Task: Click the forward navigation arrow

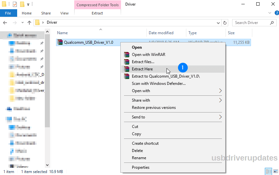Action: [15, 23]
